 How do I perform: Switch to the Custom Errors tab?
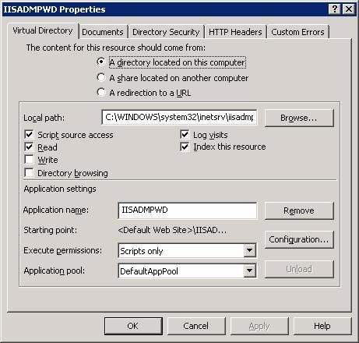[297, 32]
